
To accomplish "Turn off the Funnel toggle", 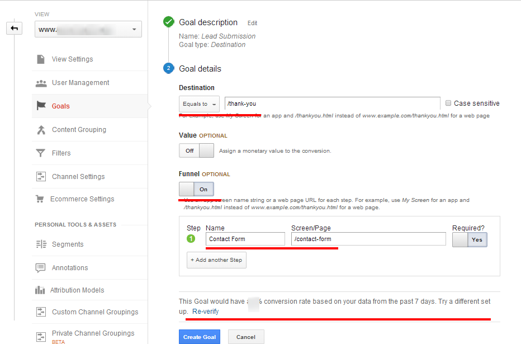I will [196, 189].
